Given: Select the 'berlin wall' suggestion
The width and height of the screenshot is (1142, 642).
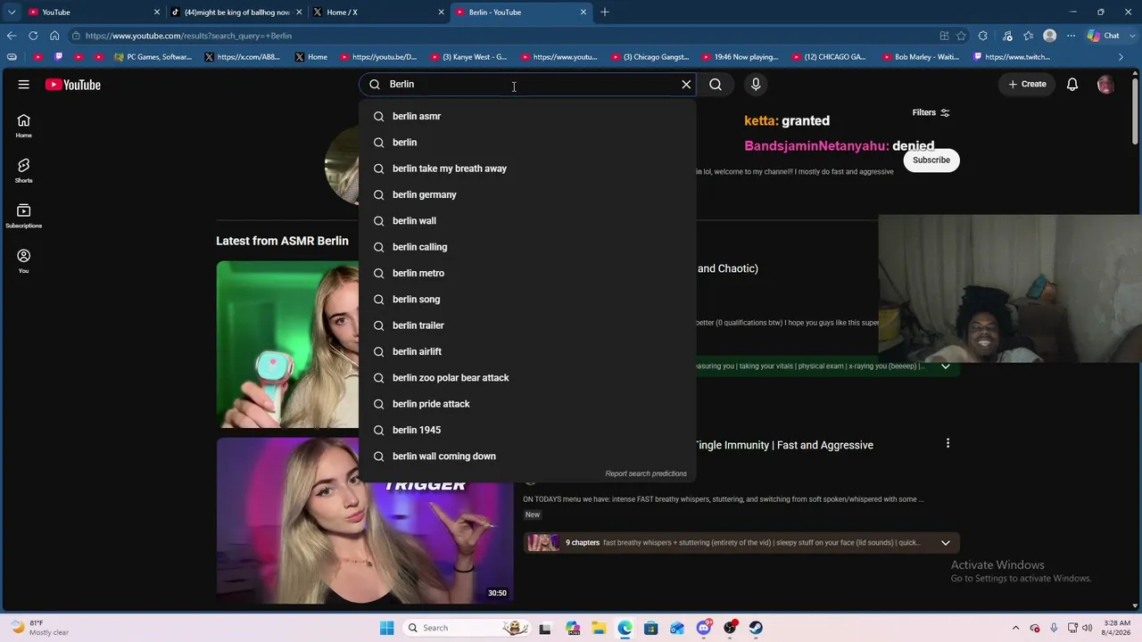Looking at the screenshot, I should pos(527,221).
